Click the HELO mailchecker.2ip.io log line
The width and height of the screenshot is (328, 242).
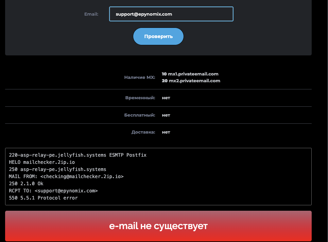point(42,162)
